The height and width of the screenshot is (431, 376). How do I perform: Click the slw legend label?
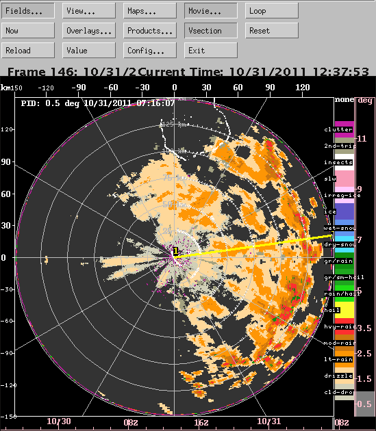point(330,179)
